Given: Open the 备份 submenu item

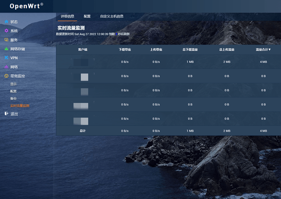Looking at the screenshot, I should [x=14, y=99].
